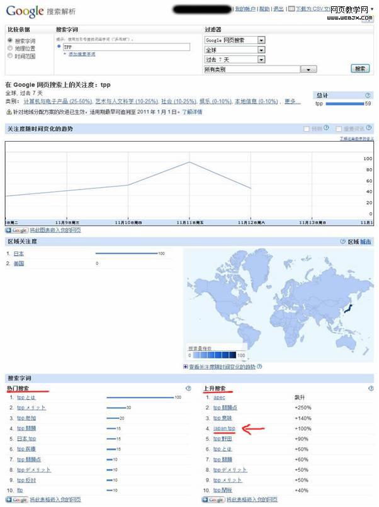Click help icon next to 总计
The width and height of the screenshot is (379, 507).
click(368, 95)
